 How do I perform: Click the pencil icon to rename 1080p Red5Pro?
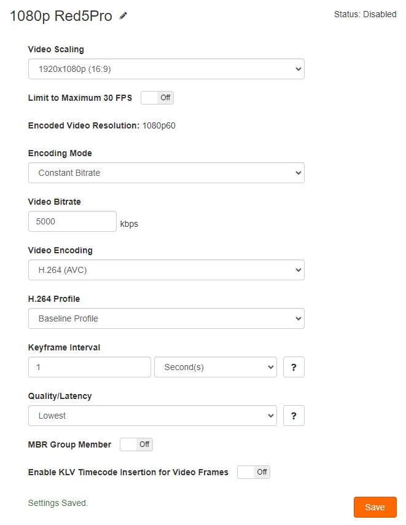pyautogui.click(x=123, y=16)
